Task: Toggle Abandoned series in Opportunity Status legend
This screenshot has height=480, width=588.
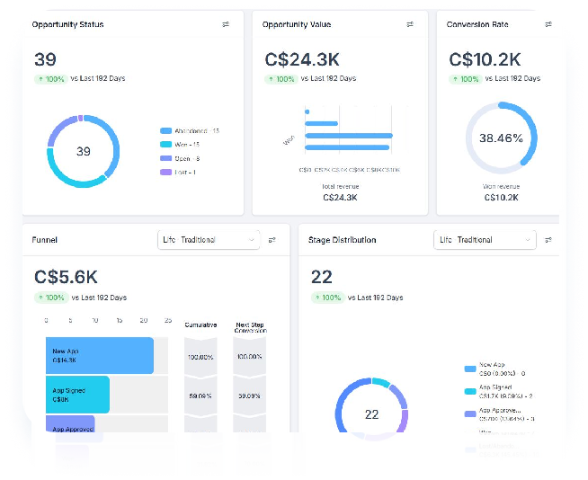Action: (x=190, y=131)
